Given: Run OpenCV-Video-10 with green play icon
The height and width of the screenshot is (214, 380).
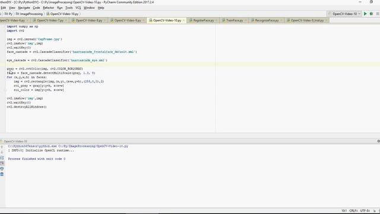Looking at the screenshot, I should [x=365, y=14].
